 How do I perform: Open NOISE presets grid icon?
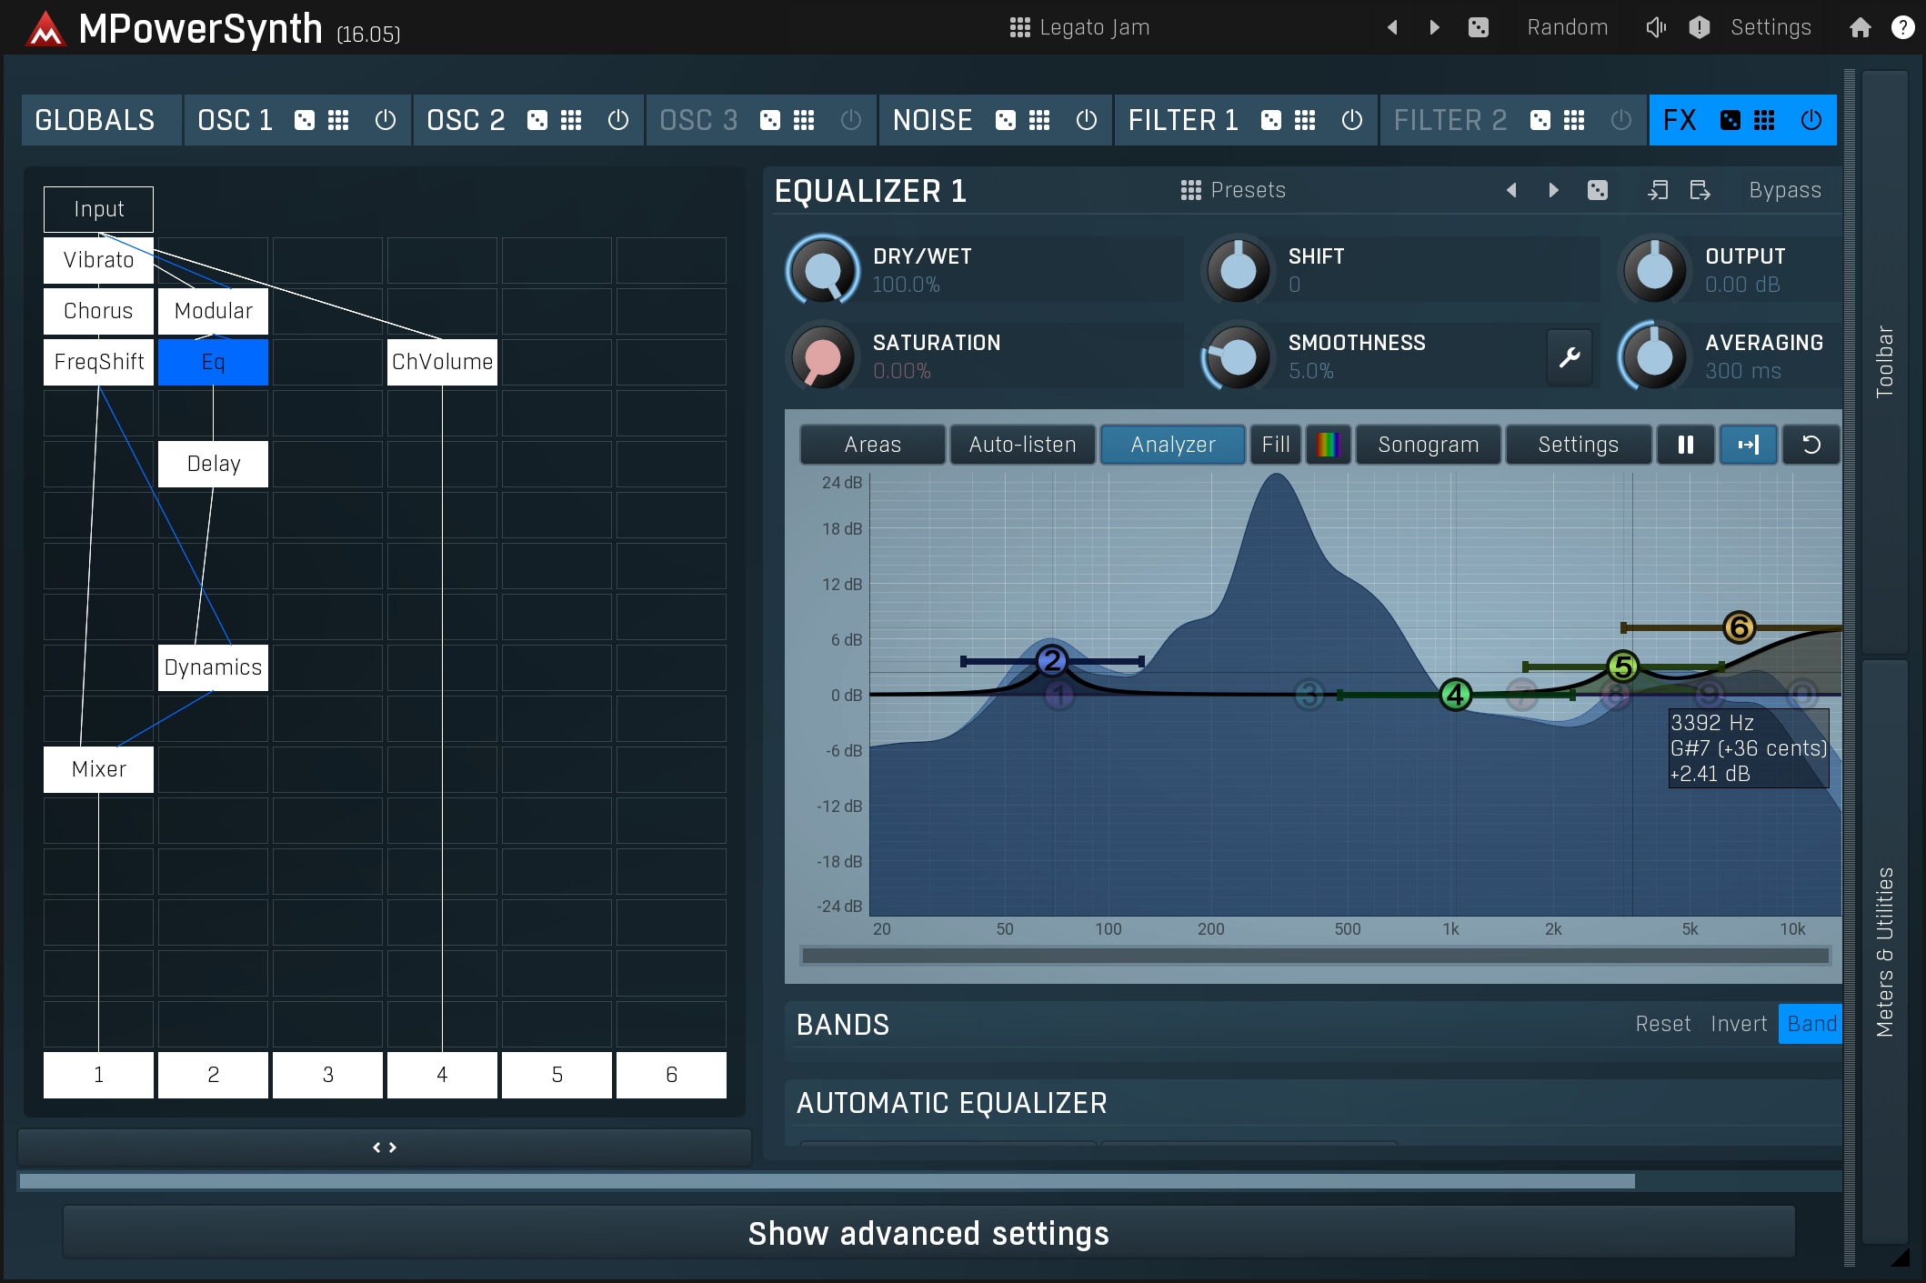[1039, 120]
